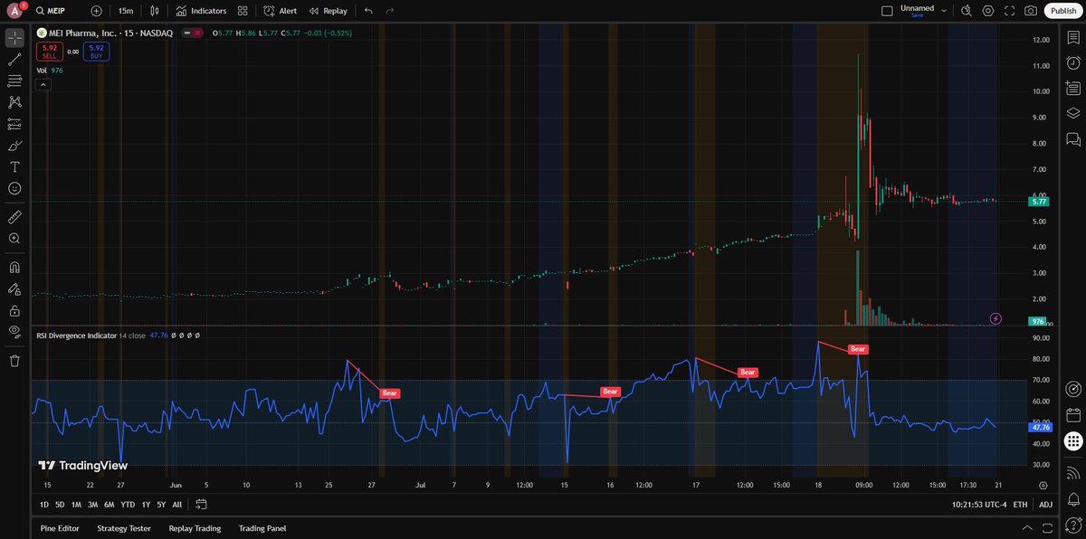Set the chart range to 1D

pyautogui.click(x=45, y=504)
